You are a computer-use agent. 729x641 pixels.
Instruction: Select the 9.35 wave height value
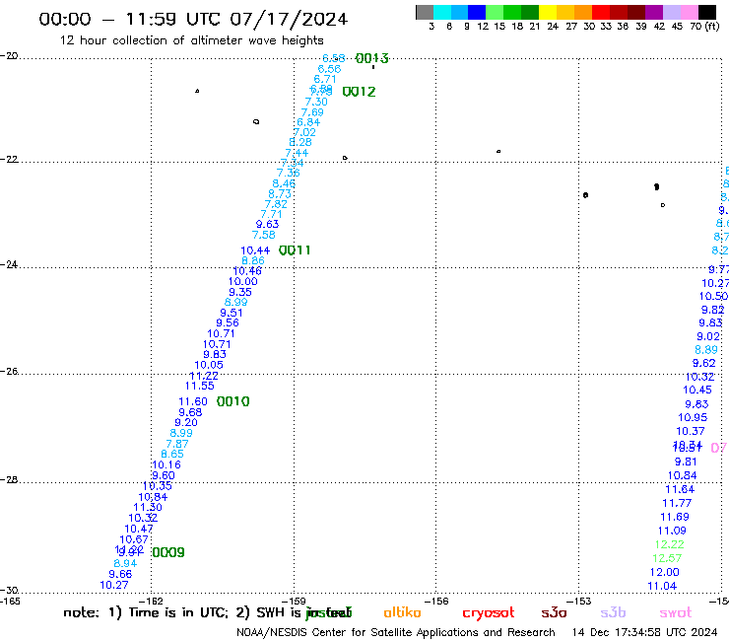tap(240, 292)
